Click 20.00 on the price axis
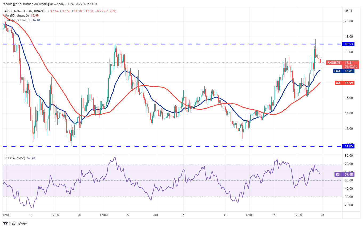 click(349, 21)
